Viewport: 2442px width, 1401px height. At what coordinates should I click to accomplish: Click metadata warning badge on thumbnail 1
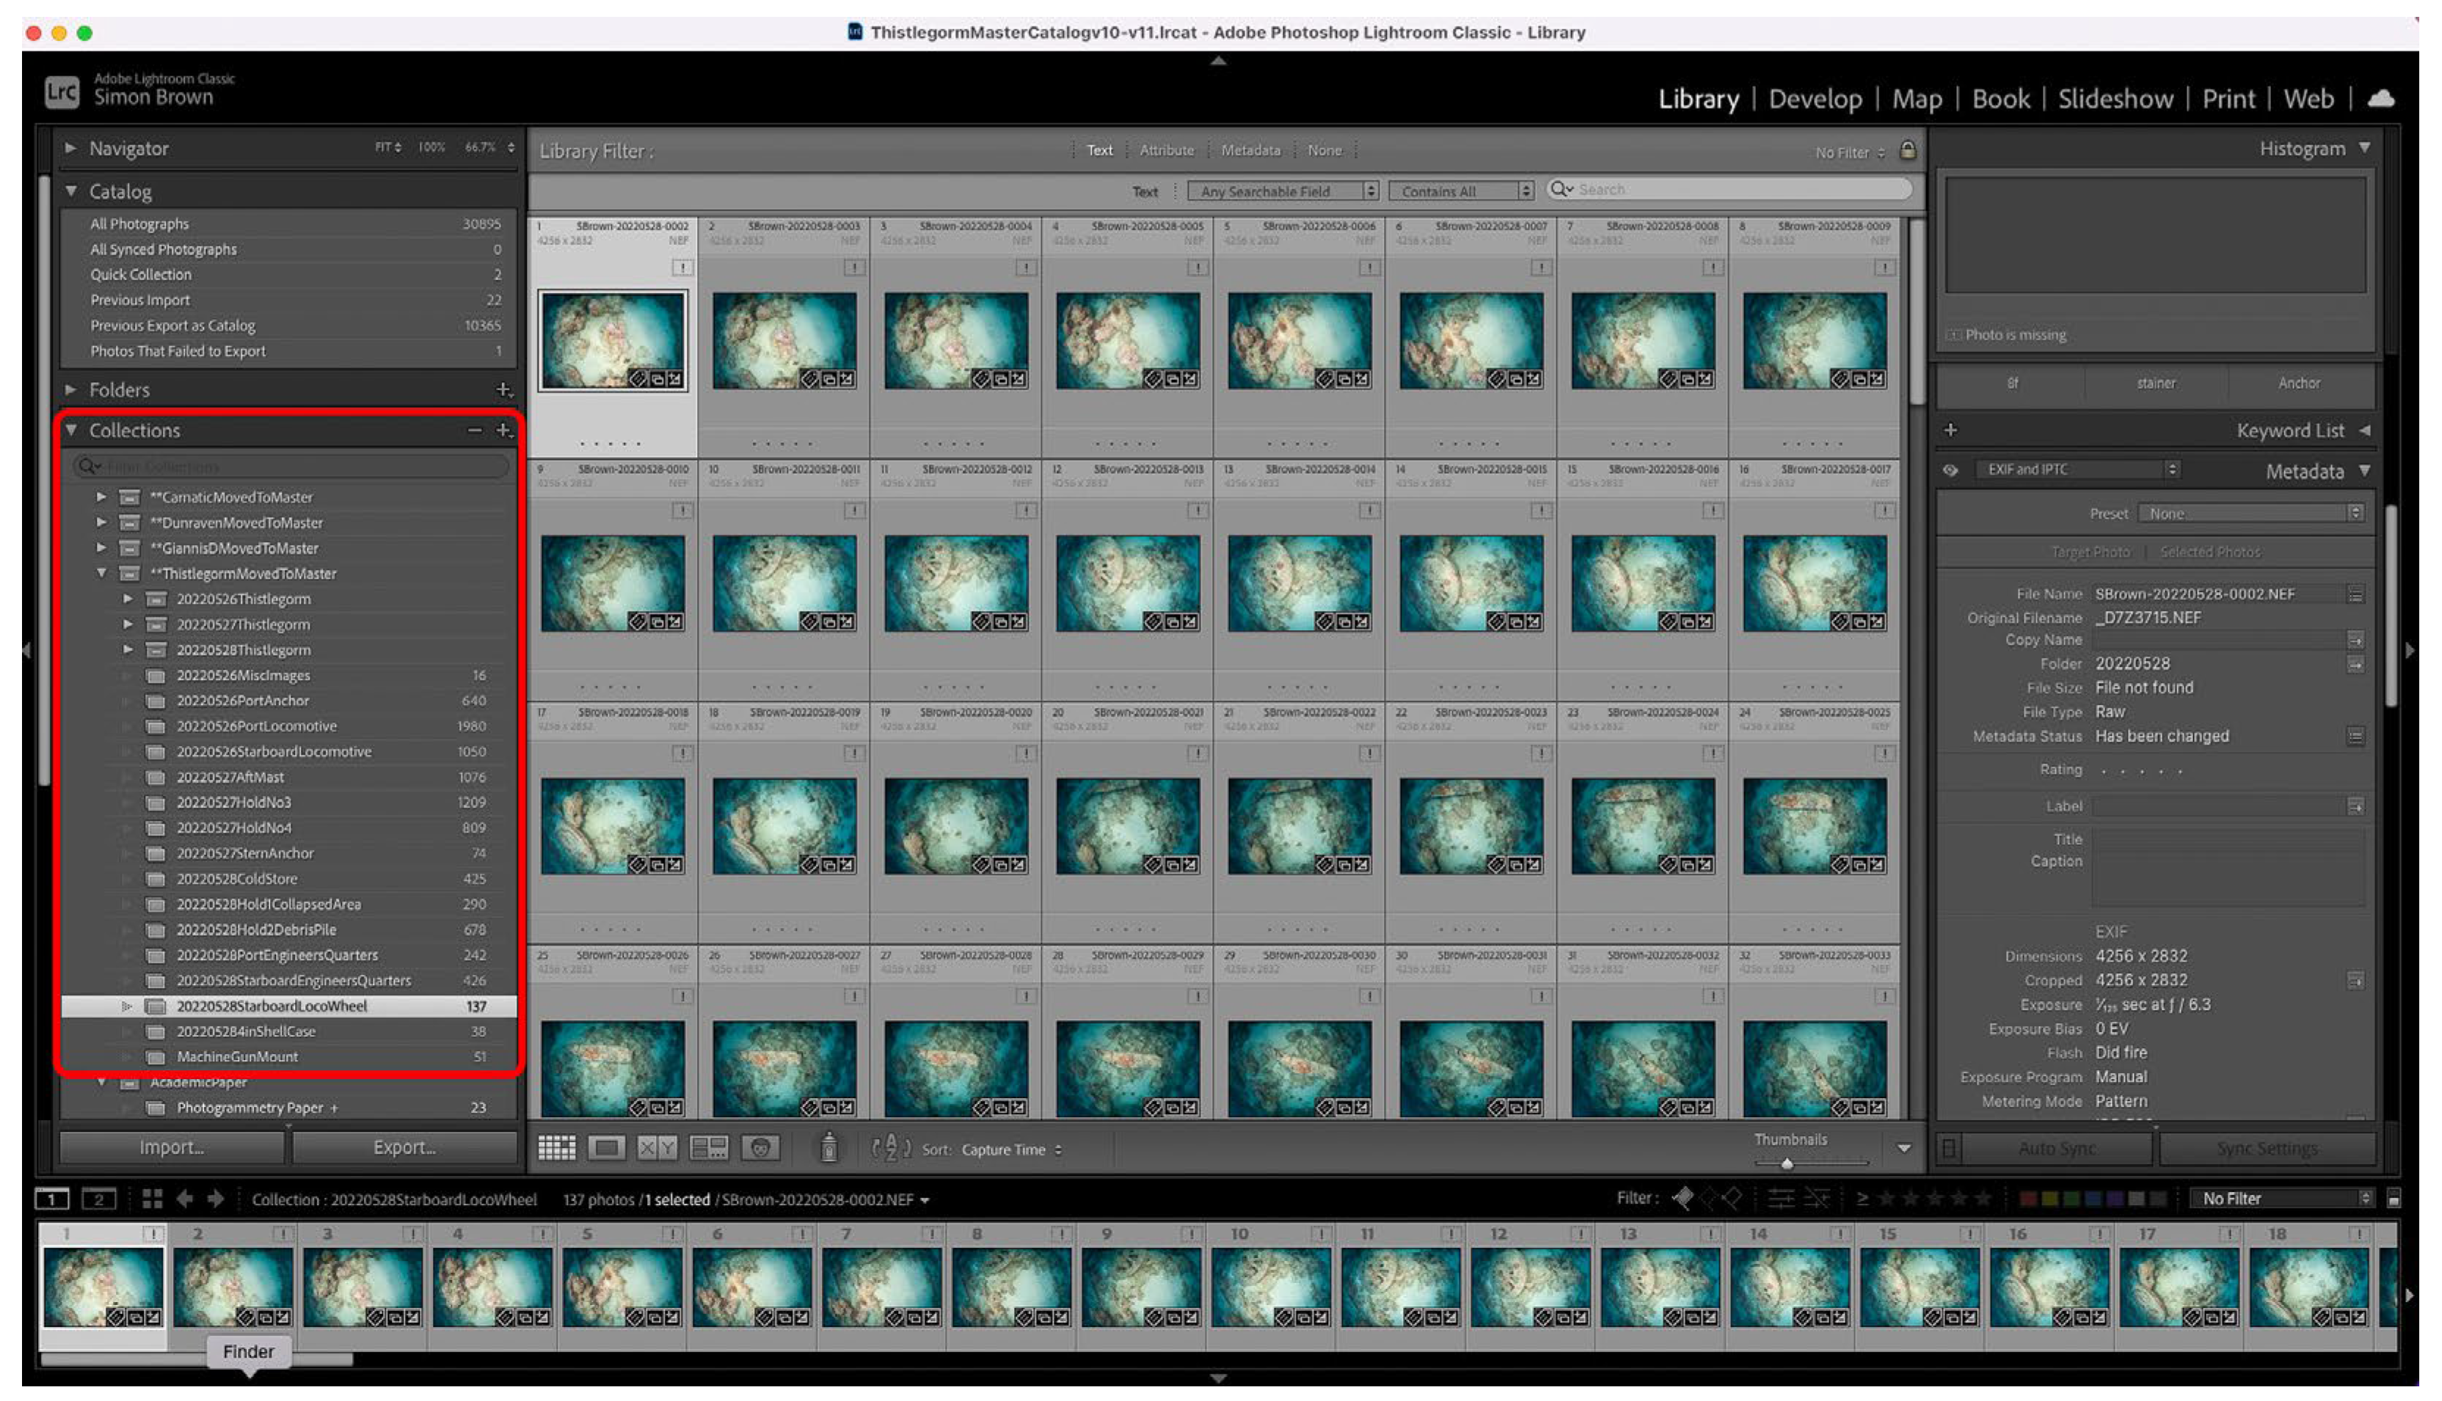point(682,268)
